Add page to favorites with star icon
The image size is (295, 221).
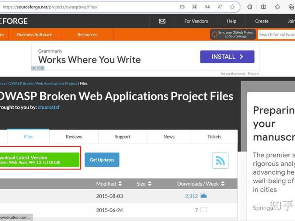(x=232, y=7)
